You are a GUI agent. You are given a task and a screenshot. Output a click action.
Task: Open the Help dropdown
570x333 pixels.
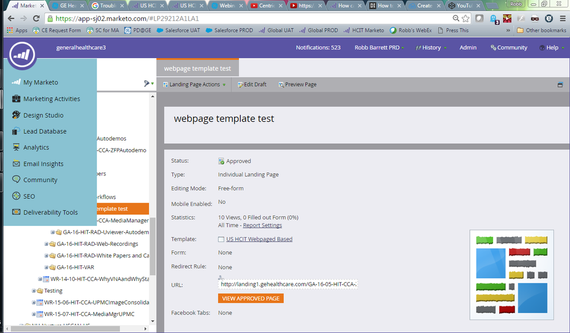pos(552,47)
